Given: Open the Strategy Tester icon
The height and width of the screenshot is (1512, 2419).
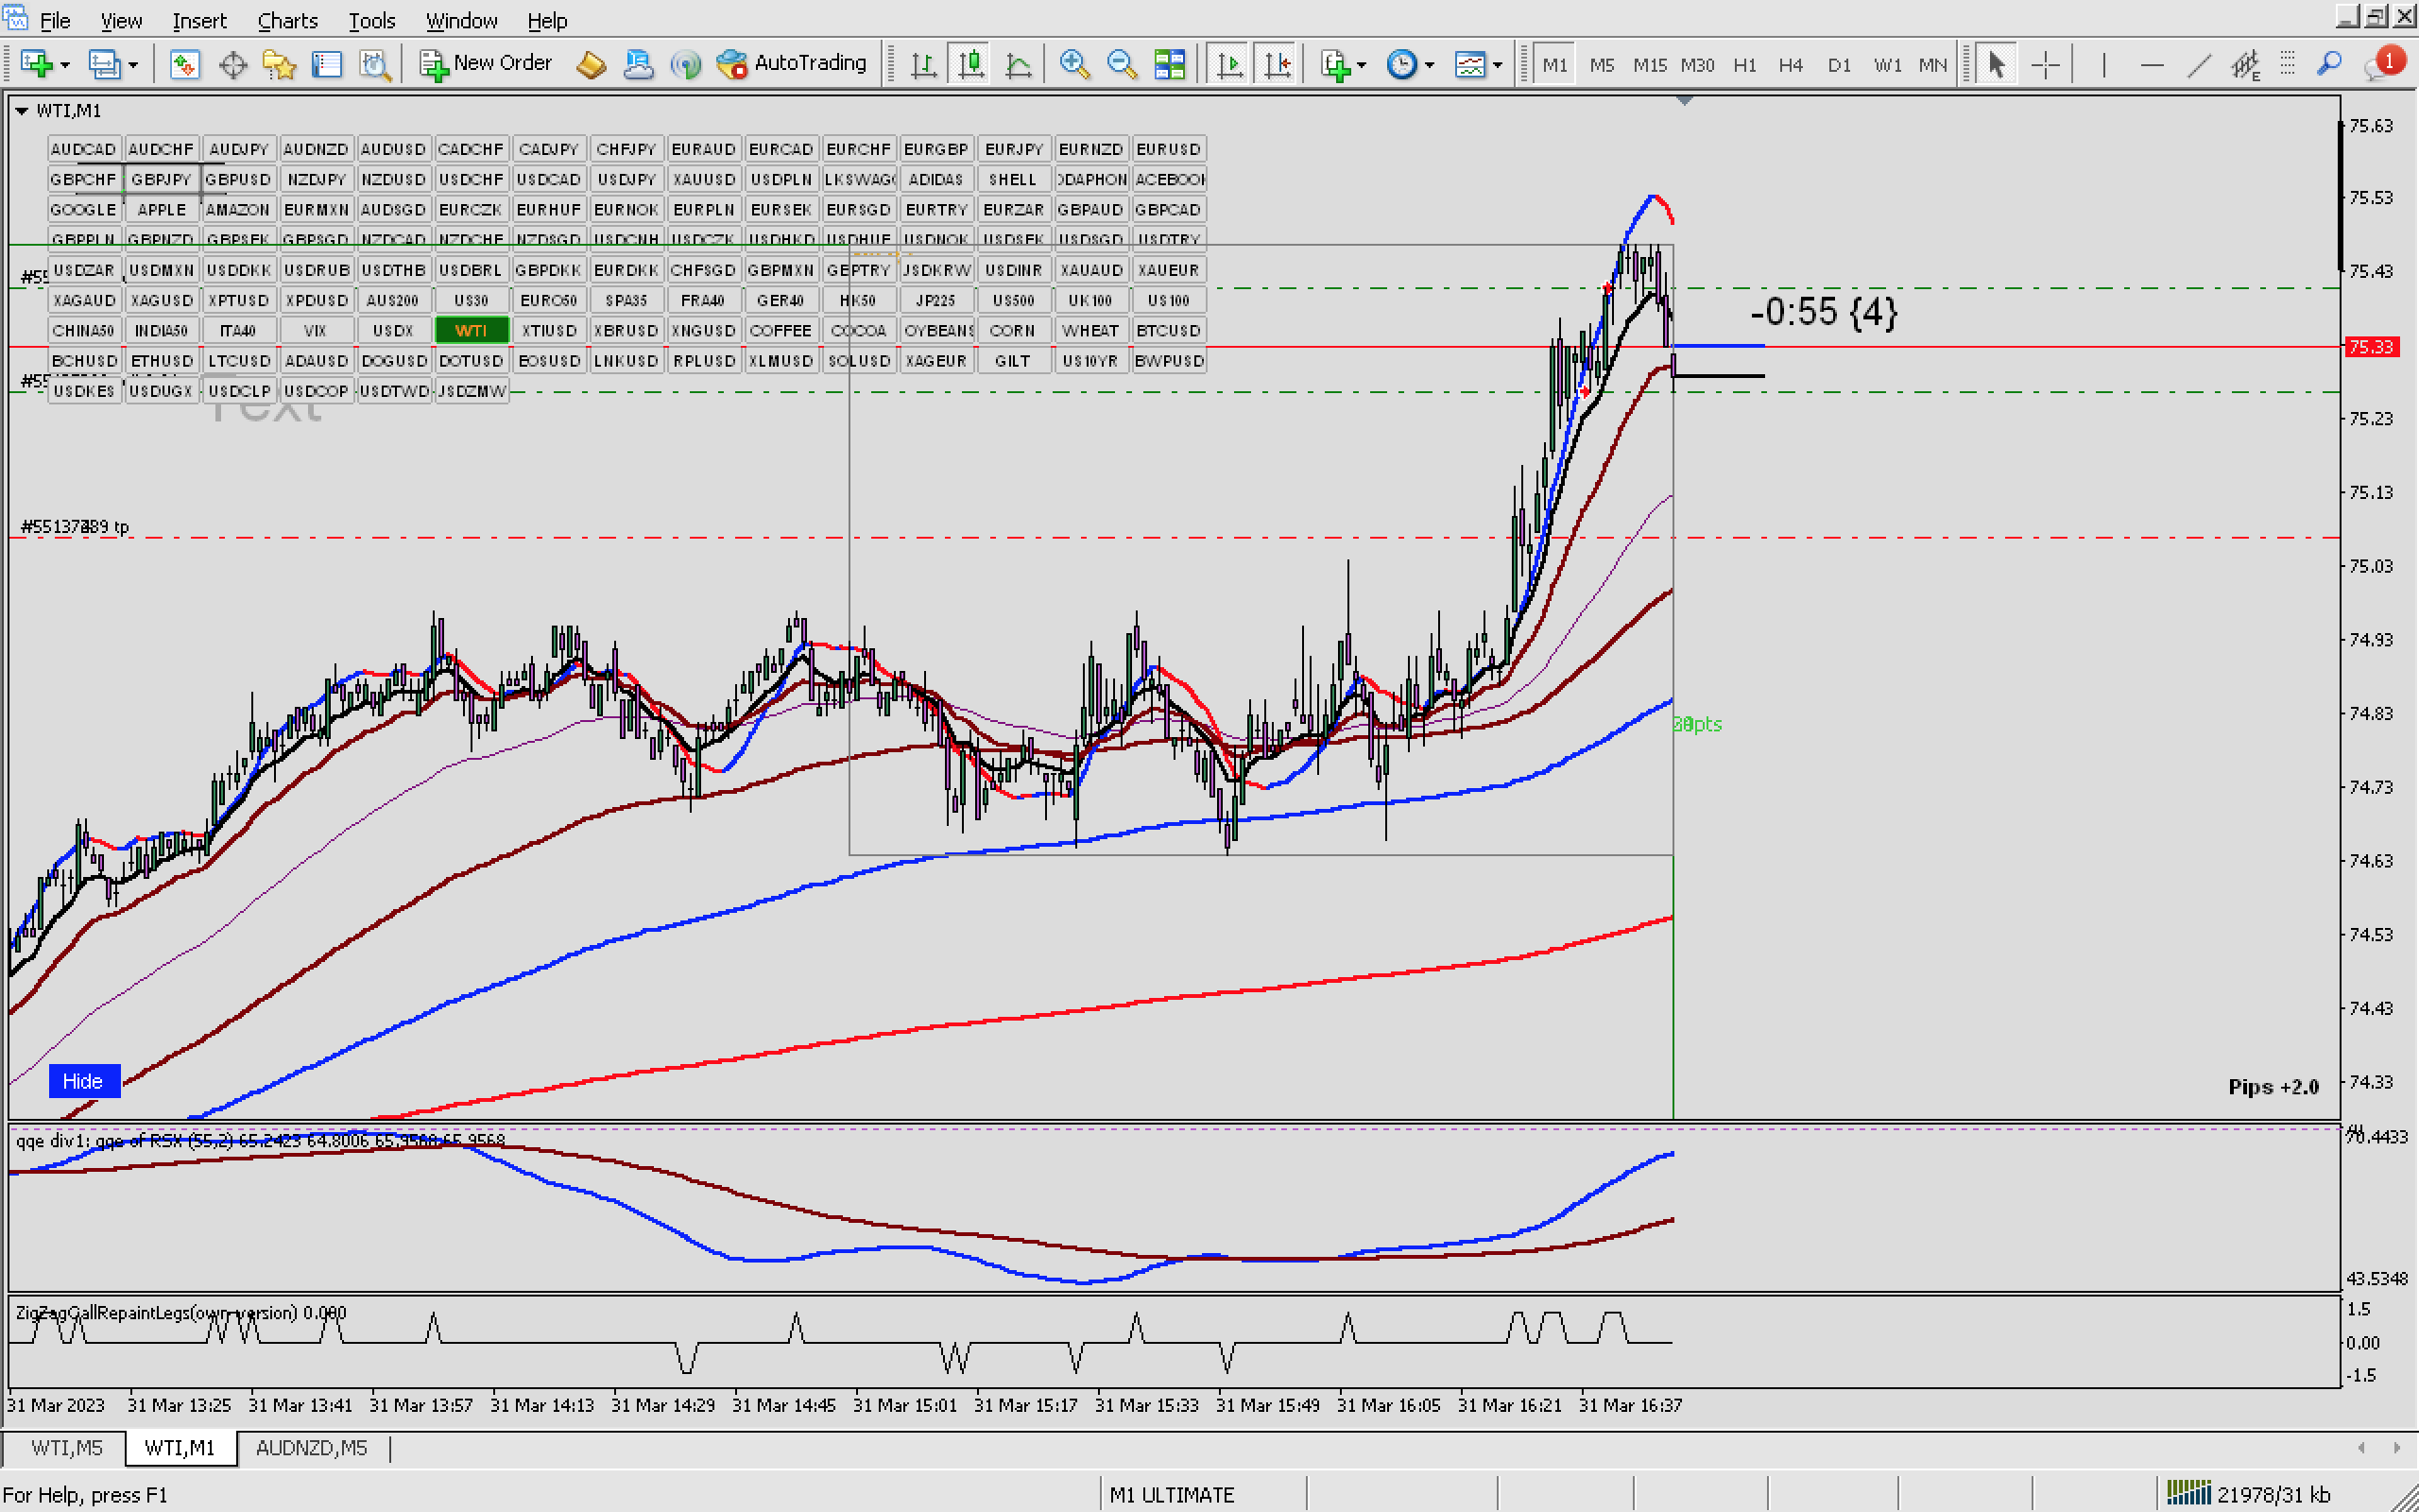Looking at the screenshot, I should coord(375,65).
